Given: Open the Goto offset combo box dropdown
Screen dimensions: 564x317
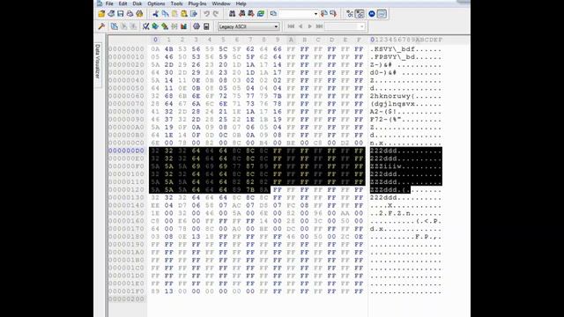Looking at the screenshot, I should click(315, 14).
